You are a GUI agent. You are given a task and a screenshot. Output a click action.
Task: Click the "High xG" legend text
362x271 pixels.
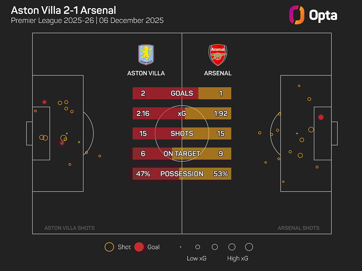coord(238,258)
